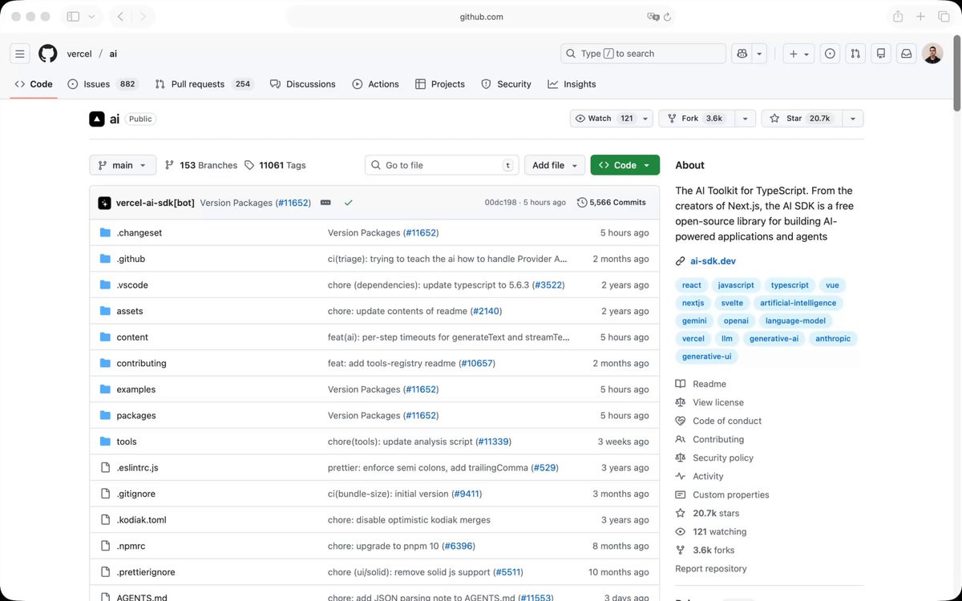The height and width of the screenshot is (601, 962).
Task: Expand the commit message ellipsis
Action: [325, 203]
